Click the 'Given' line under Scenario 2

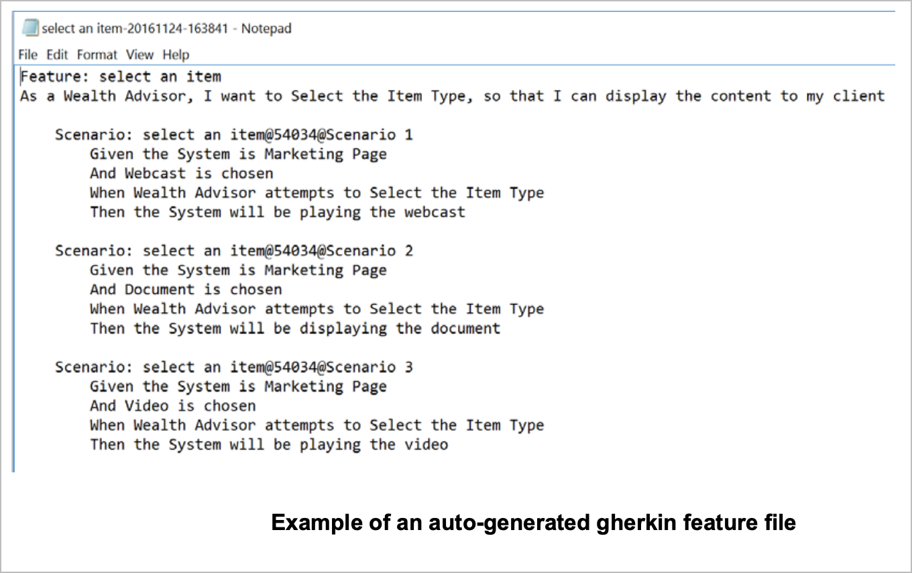click(x=238, y=270)
